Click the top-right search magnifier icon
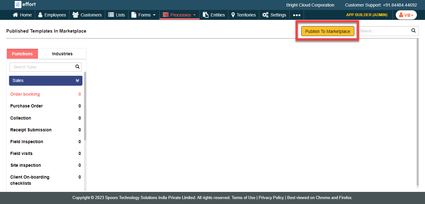Image resolution: width=425 pixels, height=204 pixels. pos(413,31)
